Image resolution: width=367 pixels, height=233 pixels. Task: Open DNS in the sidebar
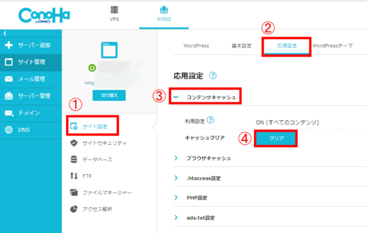31,130
